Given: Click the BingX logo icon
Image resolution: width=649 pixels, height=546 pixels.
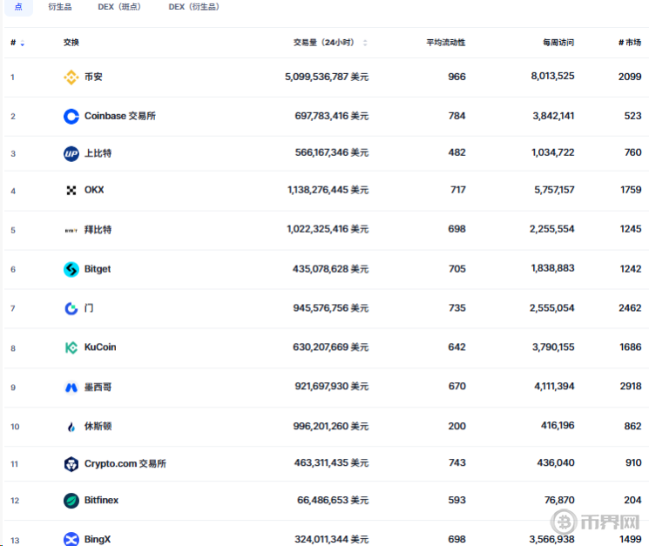Looking at the screenshot, I should [x=71, y=539].
